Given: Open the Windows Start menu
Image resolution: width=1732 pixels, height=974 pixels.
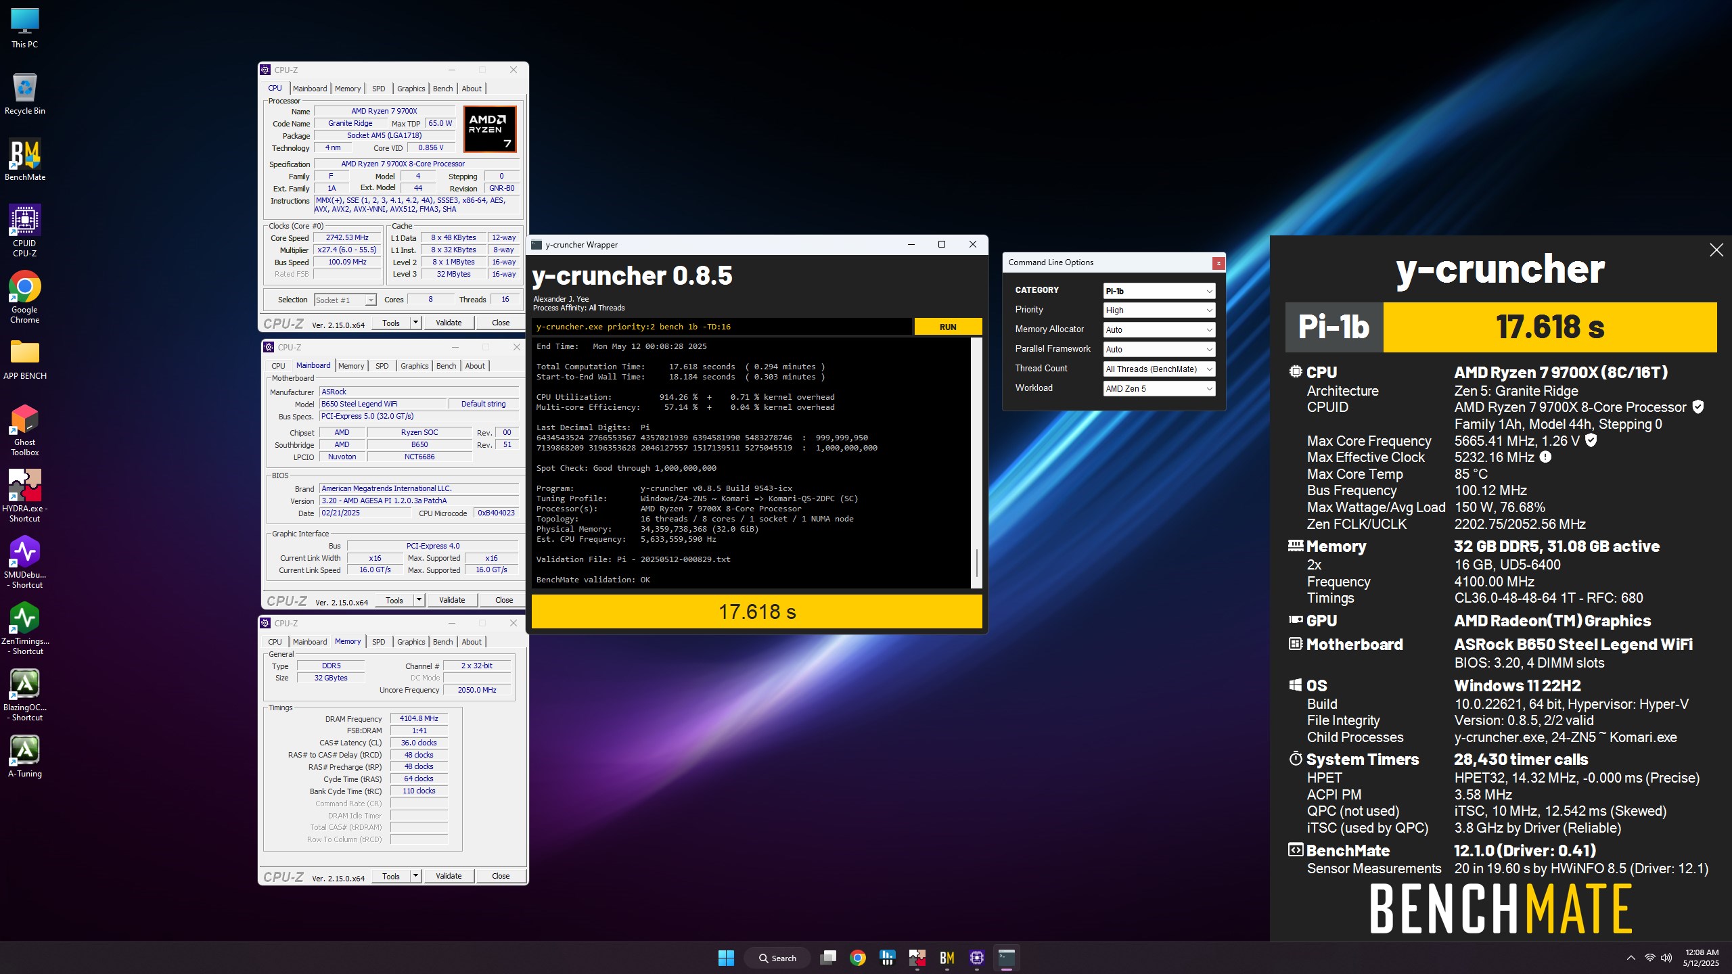Looking at the screenshot, I should coord(726,958).
